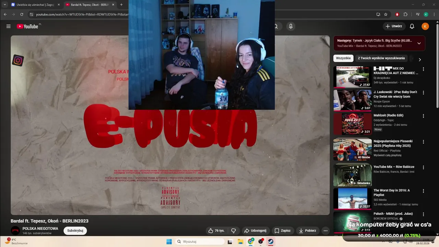
Task: Open the YouTube hamburger guide menu
Action: tap(8, 26)
